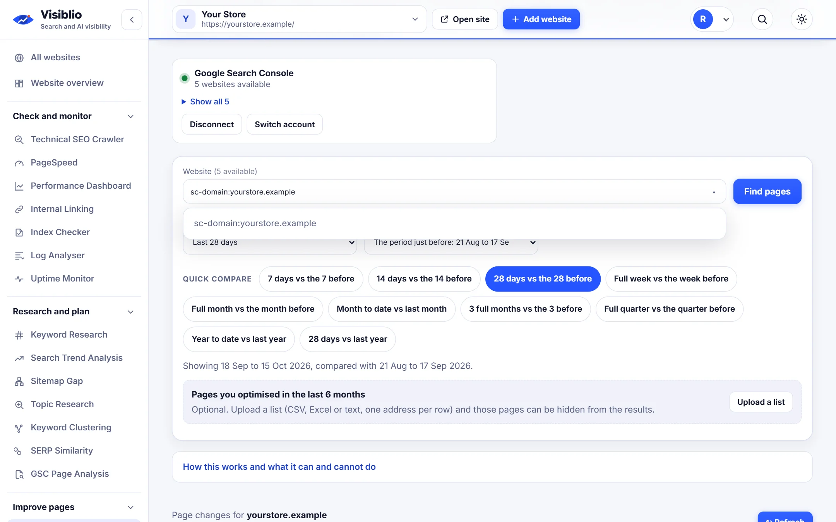Open the Last 28 days period dropdown
Image resolution: width=836 pixels, height=522 pixels.
tap(270, 242)
